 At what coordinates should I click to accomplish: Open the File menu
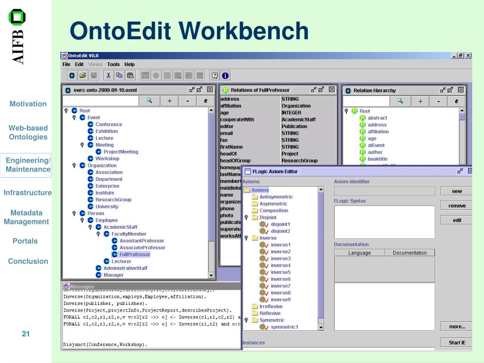pyautogui.click(x=66, y=64)
